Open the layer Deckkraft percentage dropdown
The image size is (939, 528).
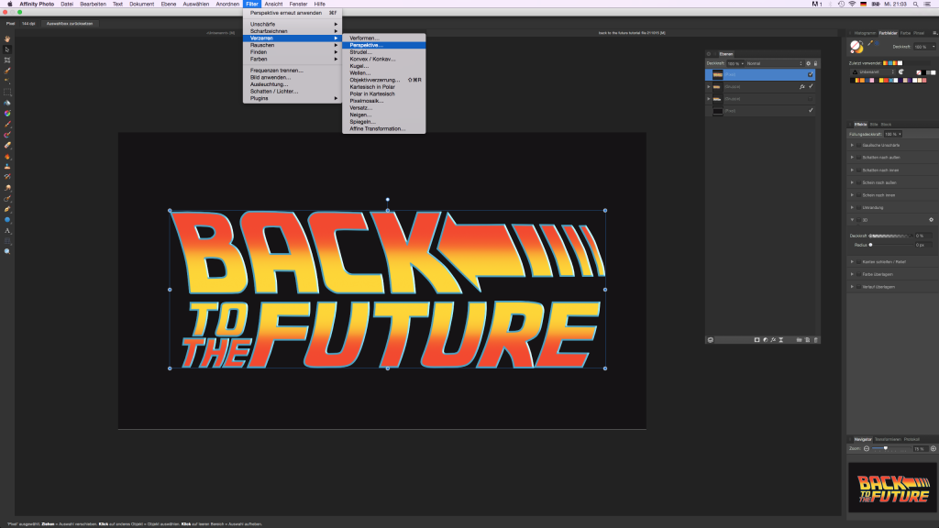point(735,63)
